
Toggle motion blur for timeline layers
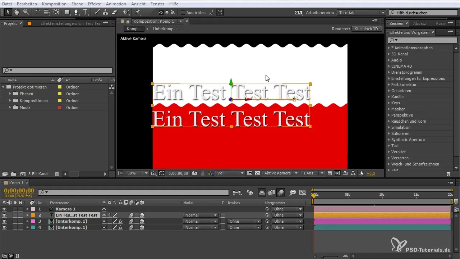tap(281, 192)
